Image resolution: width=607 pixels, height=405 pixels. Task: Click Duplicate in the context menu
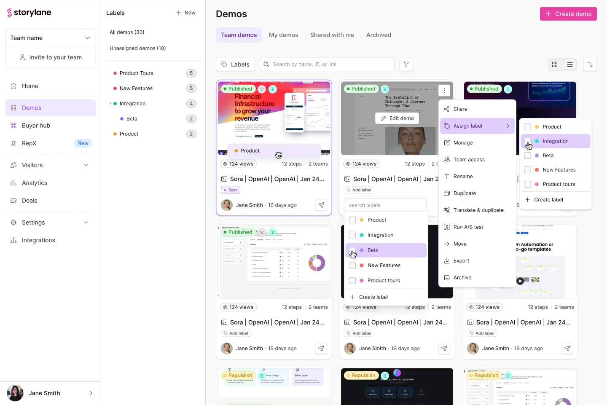tap(477, 193)
